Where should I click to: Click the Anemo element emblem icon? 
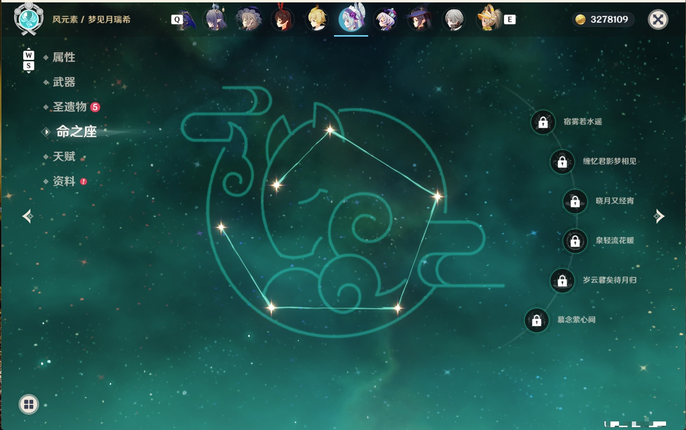click(x=29, y=19)
